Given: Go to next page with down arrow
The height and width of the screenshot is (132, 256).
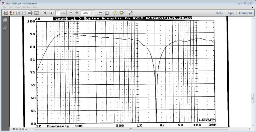Looking at the screenshot, I should coord(51,13).
